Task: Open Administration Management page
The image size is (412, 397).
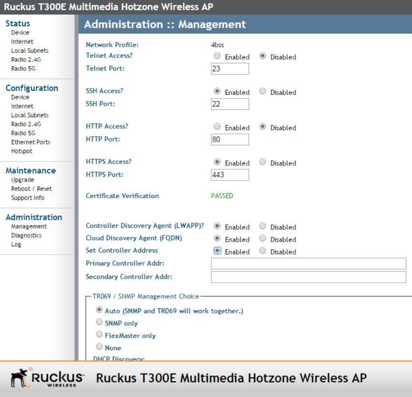Action: point(29,226)
